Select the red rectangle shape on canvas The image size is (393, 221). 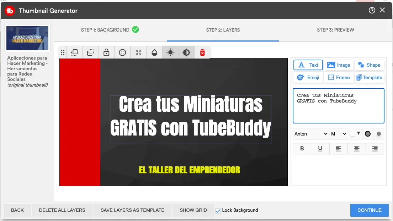tap(80, 122)
